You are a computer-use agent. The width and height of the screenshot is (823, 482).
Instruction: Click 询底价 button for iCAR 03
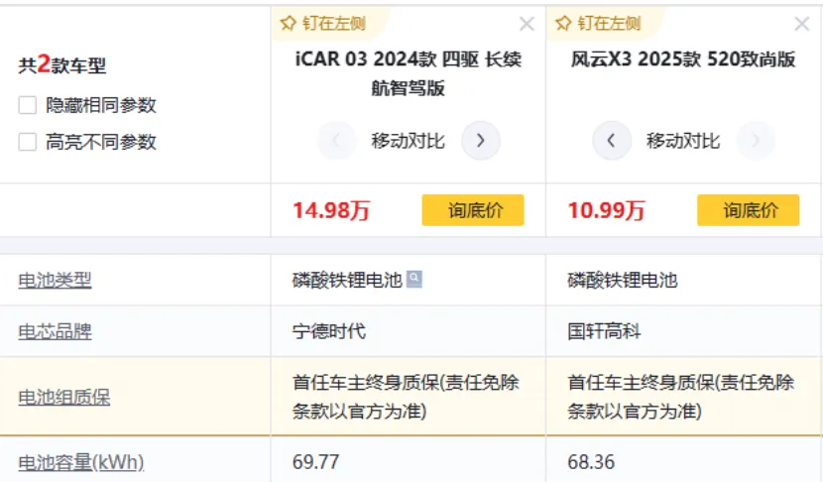pyautogui.click(x=473, y=210)
